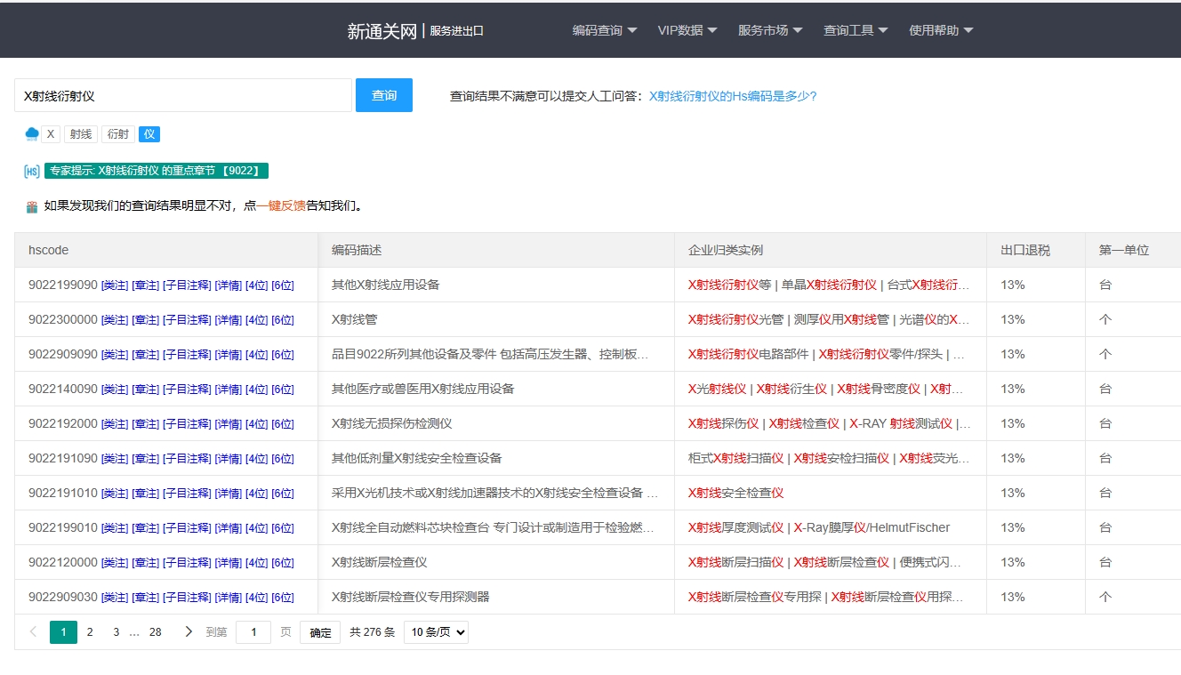This screenshot has height=675, width=1181.
Task: Open [章注] for 9022191010
Action: pyautogui.click(x=145, y=494)
